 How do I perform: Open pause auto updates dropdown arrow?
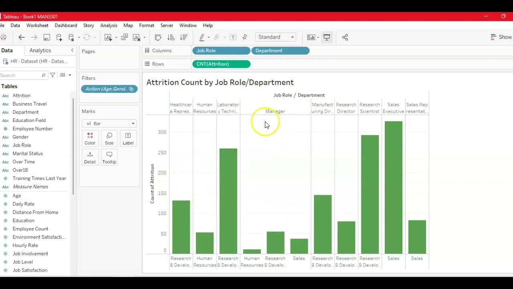point(79,37)
